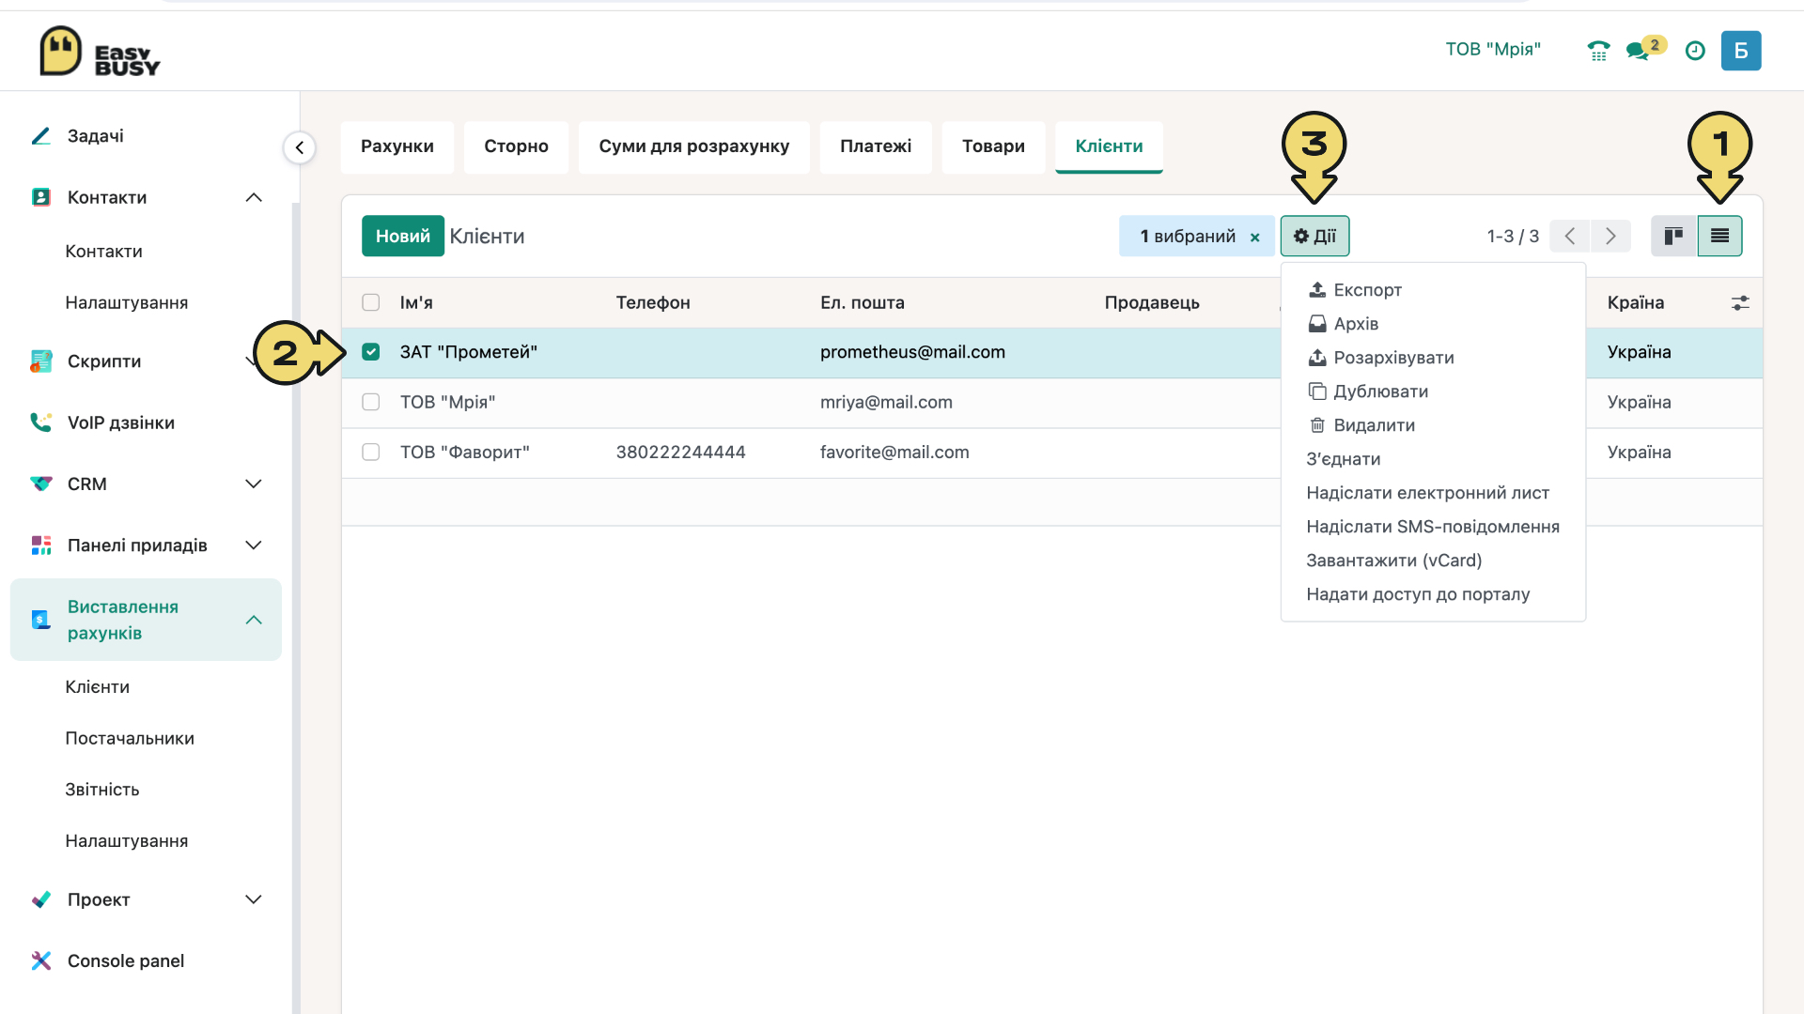Expand the Панелі приладів chevron
1804x1014 pixels.
point(254,545)
